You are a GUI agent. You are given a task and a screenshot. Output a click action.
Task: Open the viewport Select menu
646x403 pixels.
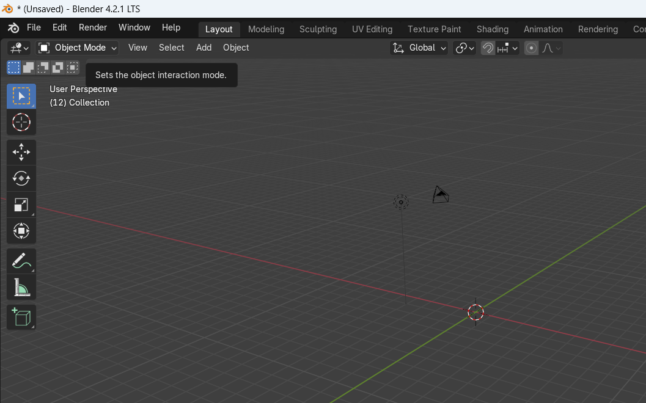[x=171, y=48]
